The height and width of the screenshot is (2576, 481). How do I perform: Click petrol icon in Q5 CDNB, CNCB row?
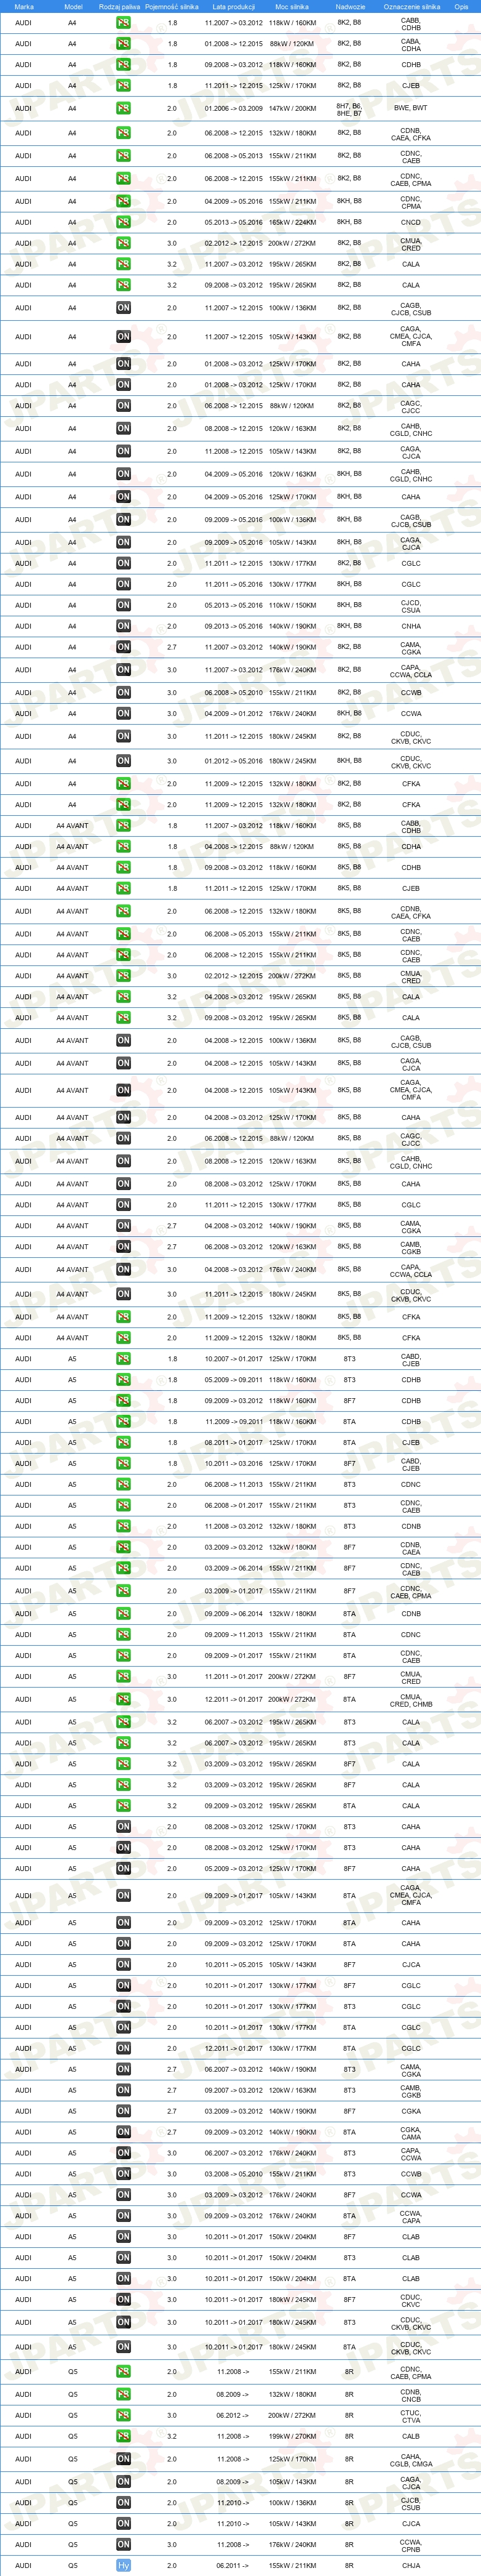pyautogui.click(x=123, y=2394)
